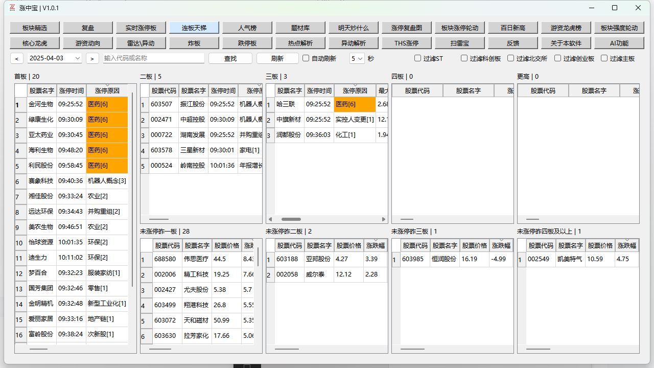The image size is (654, 368).
Task: Sort 未涨停昨三板 list by 涨跌幅 arrow
Action: coord(501,240)
